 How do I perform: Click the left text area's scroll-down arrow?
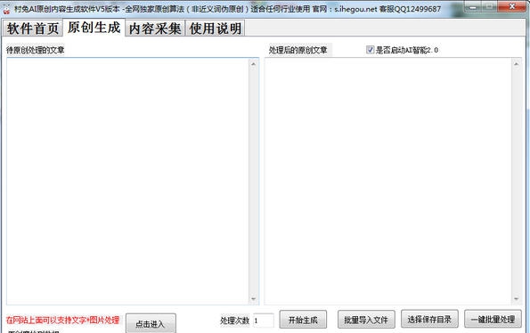click(x=254, y=299)
